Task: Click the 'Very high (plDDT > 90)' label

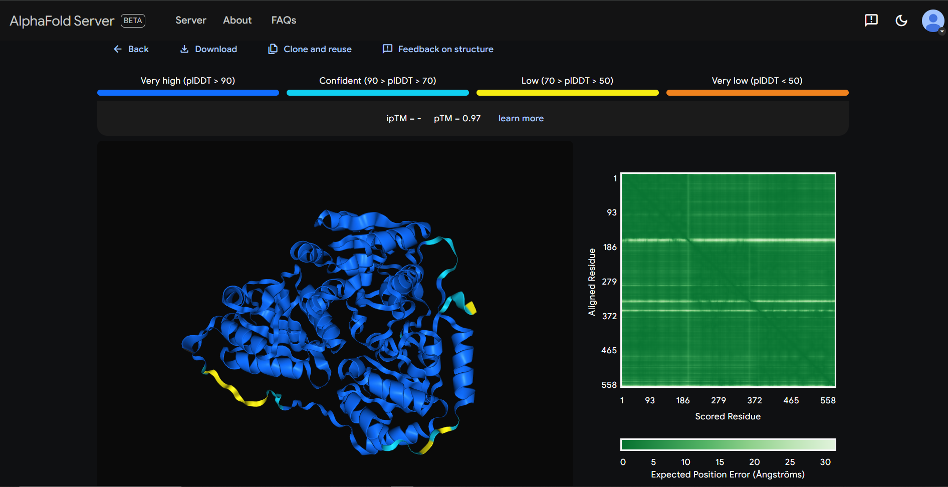Action: pos(188,81)
